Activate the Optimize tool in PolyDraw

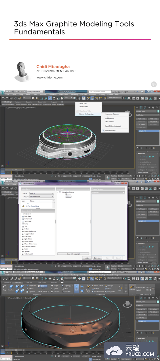31,292
